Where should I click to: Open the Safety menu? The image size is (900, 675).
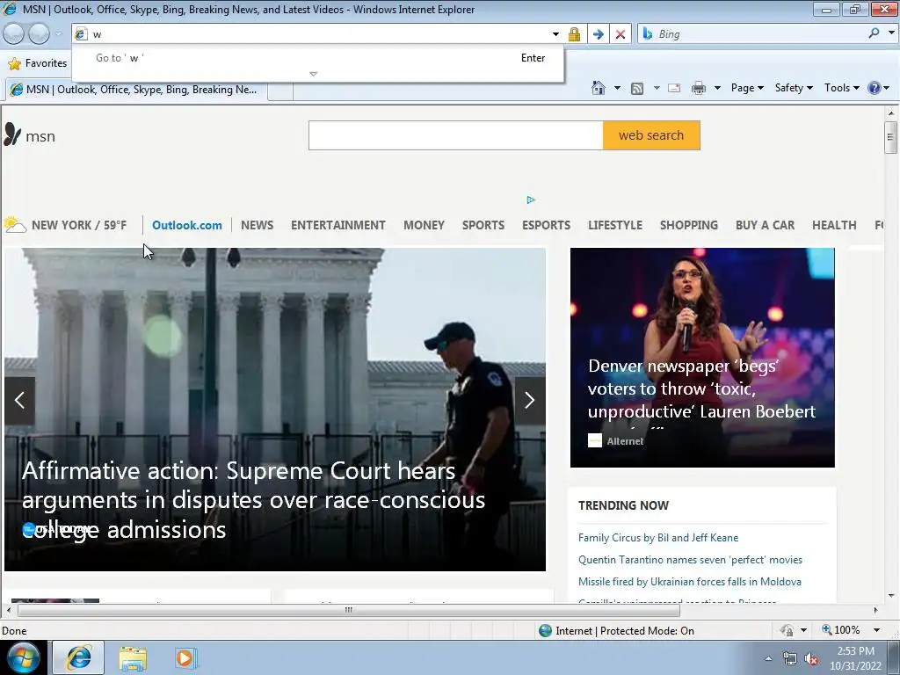pos(794,88)
